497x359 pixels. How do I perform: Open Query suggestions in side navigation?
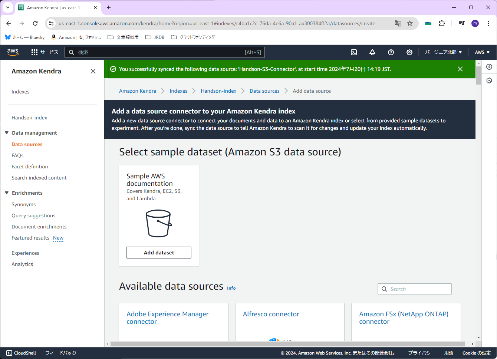pyautogui.click(x=33, y=215)
